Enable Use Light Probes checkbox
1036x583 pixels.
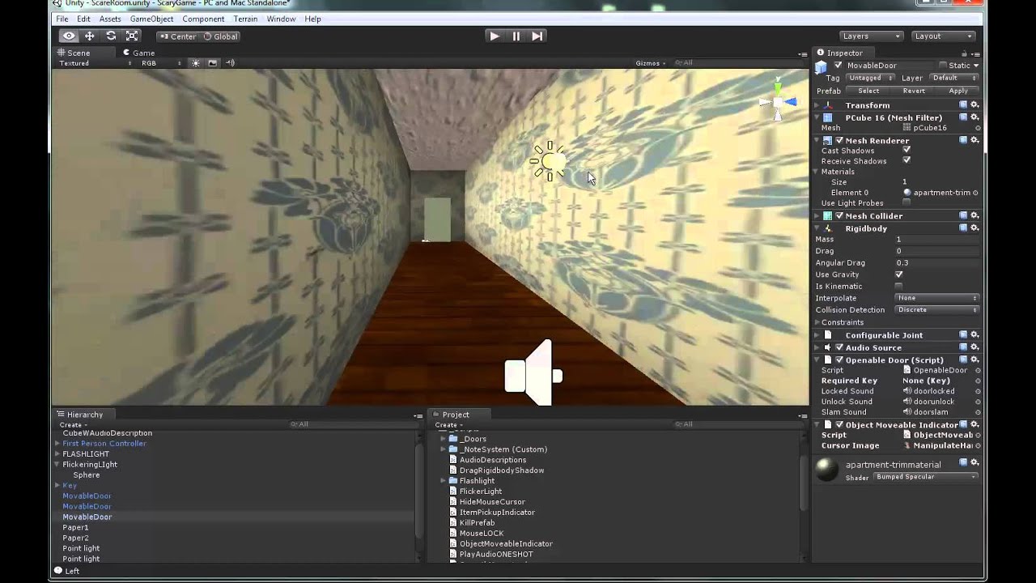tap(906, 203)
